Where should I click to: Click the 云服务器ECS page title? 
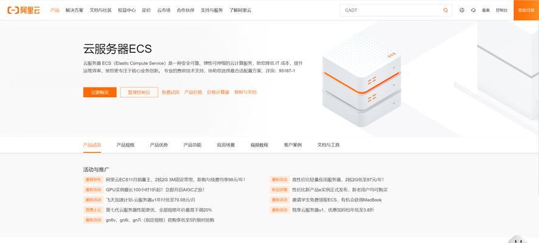(117, 49)
